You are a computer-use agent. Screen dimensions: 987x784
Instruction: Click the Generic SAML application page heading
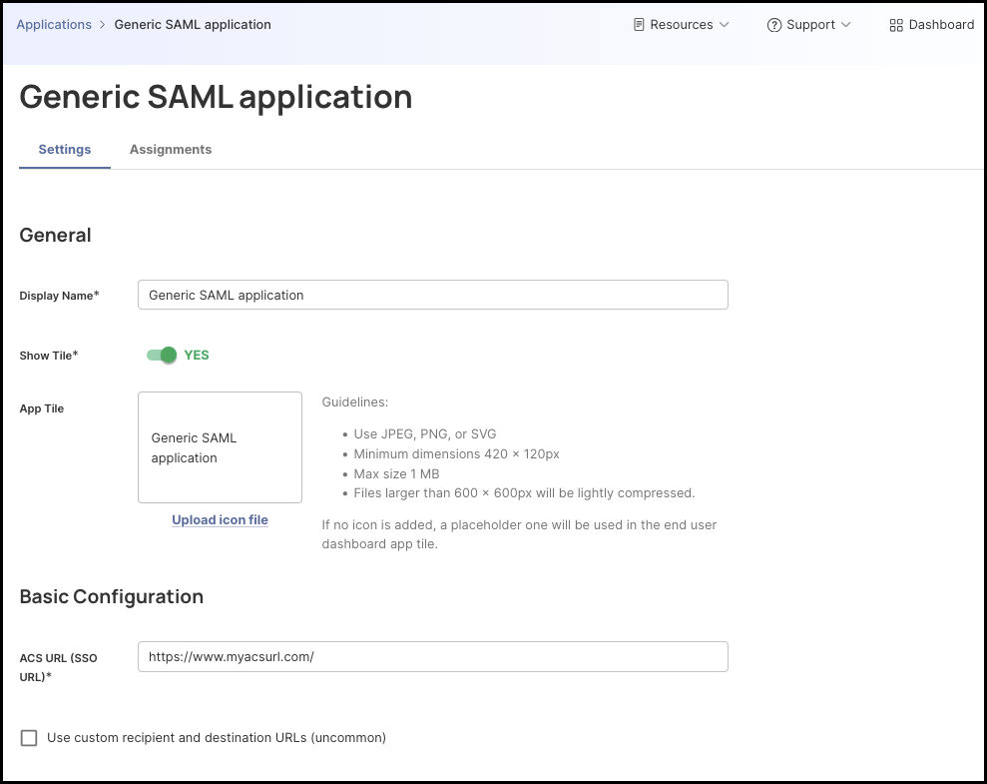216,97
